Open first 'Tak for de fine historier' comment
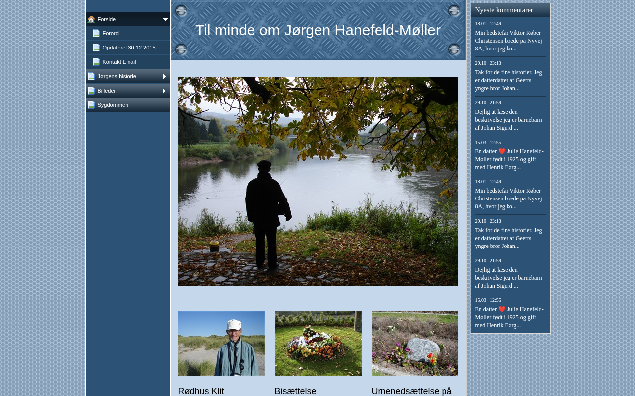This screenshot has height=396, width=635. pyautogui.click(x=508, y=80)
